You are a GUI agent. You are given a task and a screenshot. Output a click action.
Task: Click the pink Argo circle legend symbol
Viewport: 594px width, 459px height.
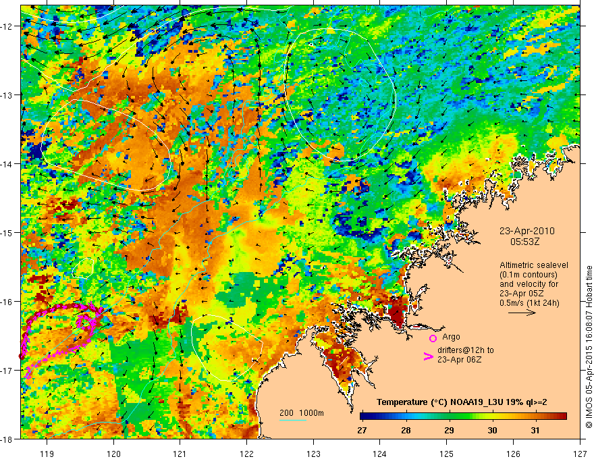433,338
